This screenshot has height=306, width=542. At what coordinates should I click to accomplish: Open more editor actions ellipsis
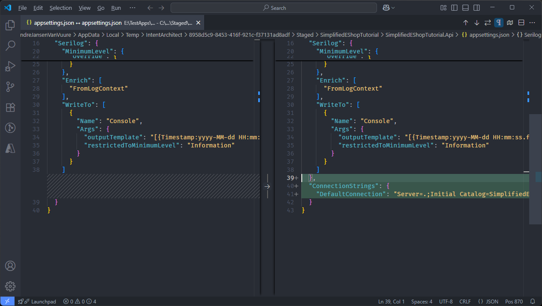coord(532,22)
